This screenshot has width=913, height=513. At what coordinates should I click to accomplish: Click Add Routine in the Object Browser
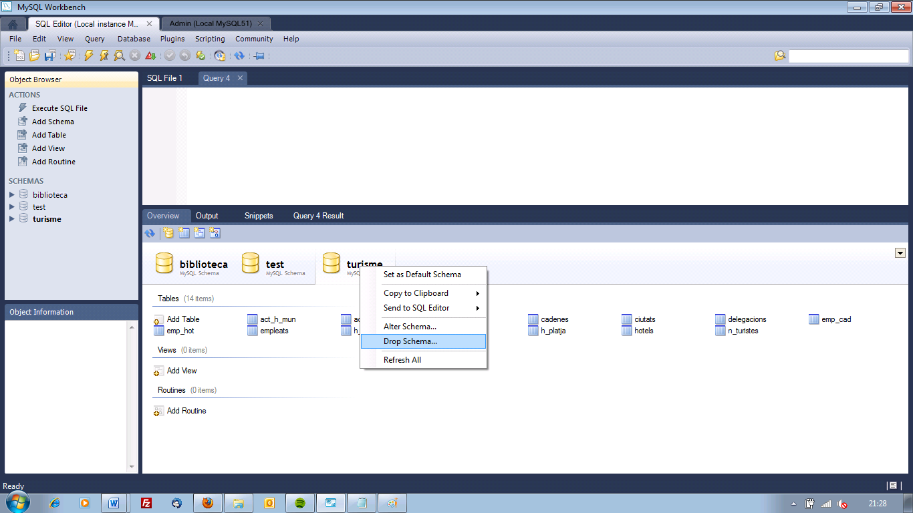[x=53, y=162]
